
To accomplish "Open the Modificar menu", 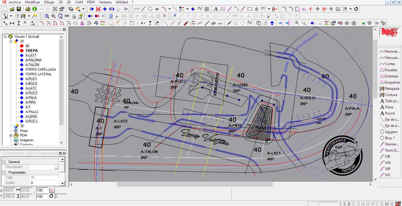I will (32, 2).
